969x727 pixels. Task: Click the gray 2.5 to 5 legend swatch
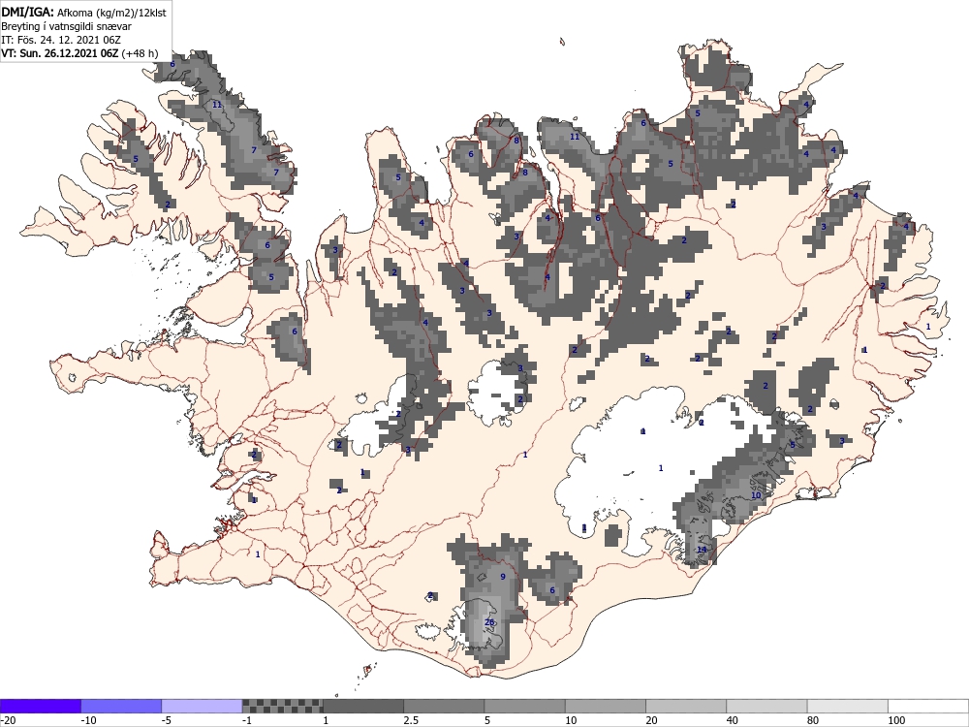coord(445,706)
